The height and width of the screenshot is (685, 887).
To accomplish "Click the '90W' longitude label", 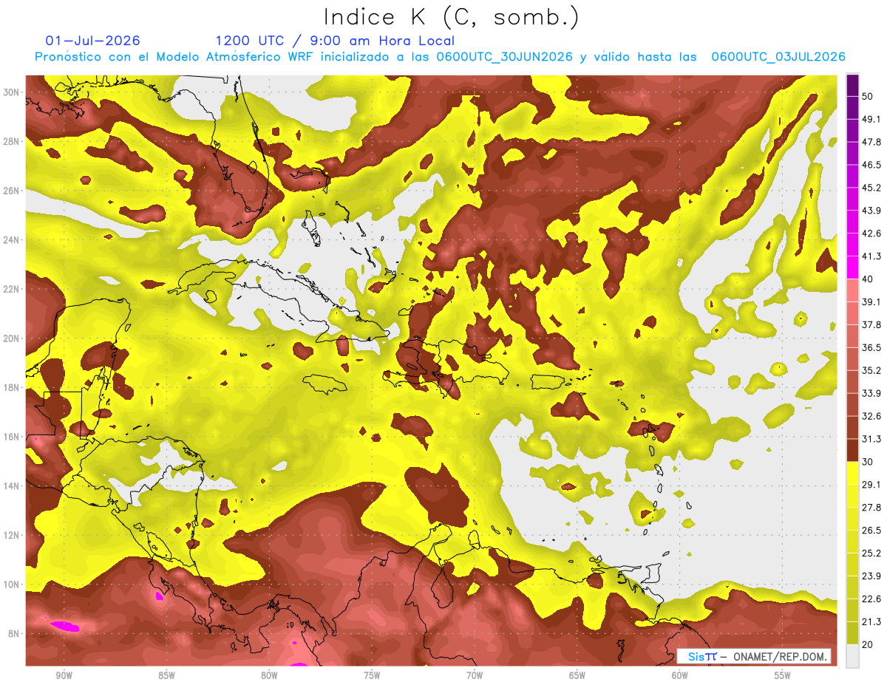I will [64, 675].
